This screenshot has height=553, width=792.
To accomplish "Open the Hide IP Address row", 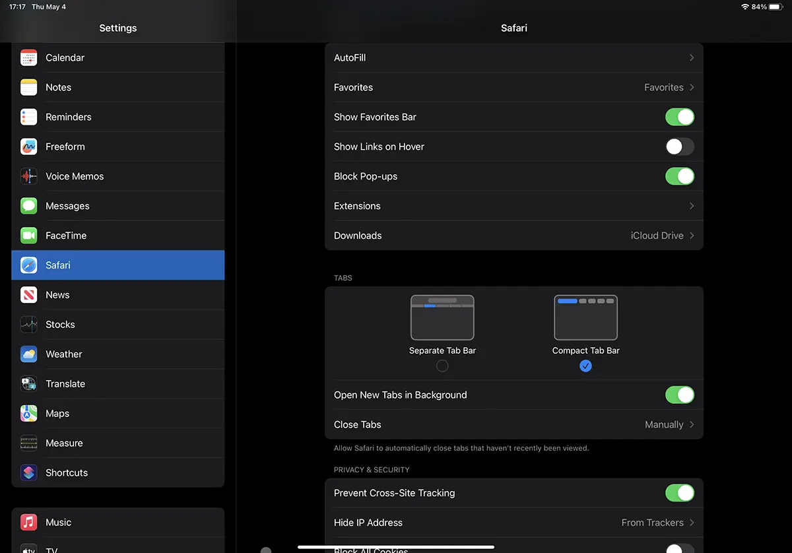I will 514,523.
